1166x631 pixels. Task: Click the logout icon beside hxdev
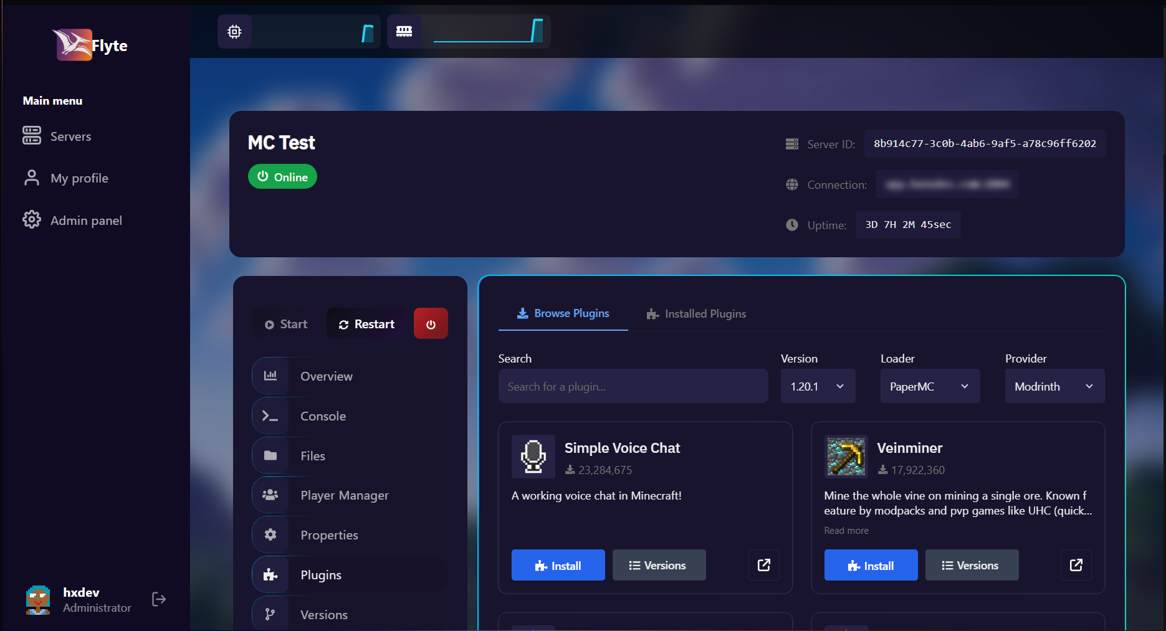[159, 599]
